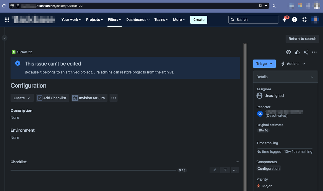
Task: Open the checklist filter icon
Action: click(225, 170)
